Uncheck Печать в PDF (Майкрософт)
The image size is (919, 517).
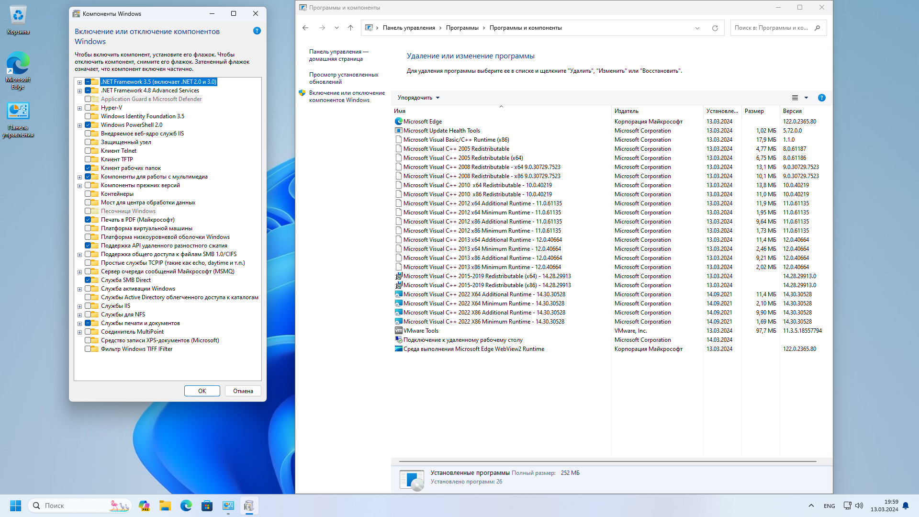88,220
